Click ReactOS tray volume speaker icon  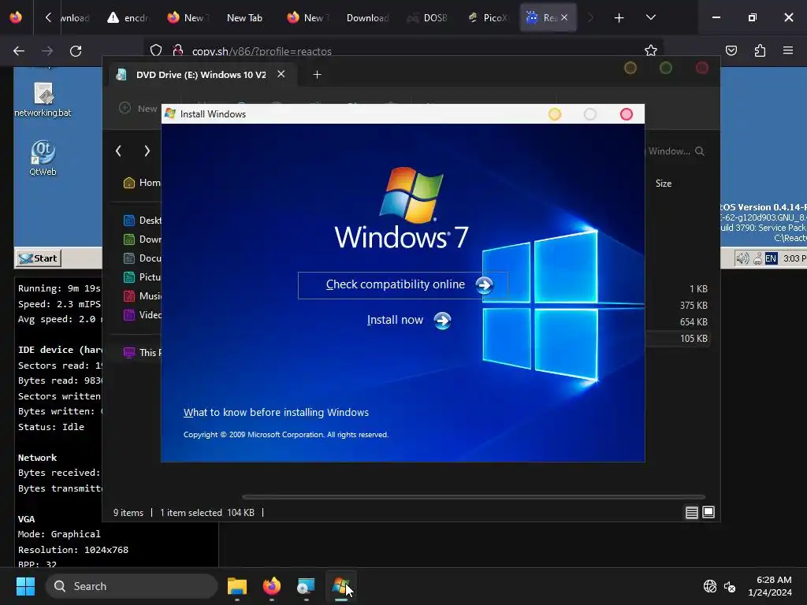tap(742, 258)
